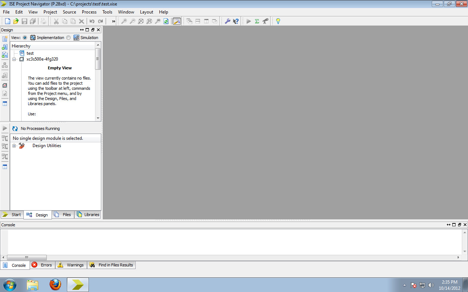Toggle the pressed hammer toolbar button
468x292 pixels.
177,21
